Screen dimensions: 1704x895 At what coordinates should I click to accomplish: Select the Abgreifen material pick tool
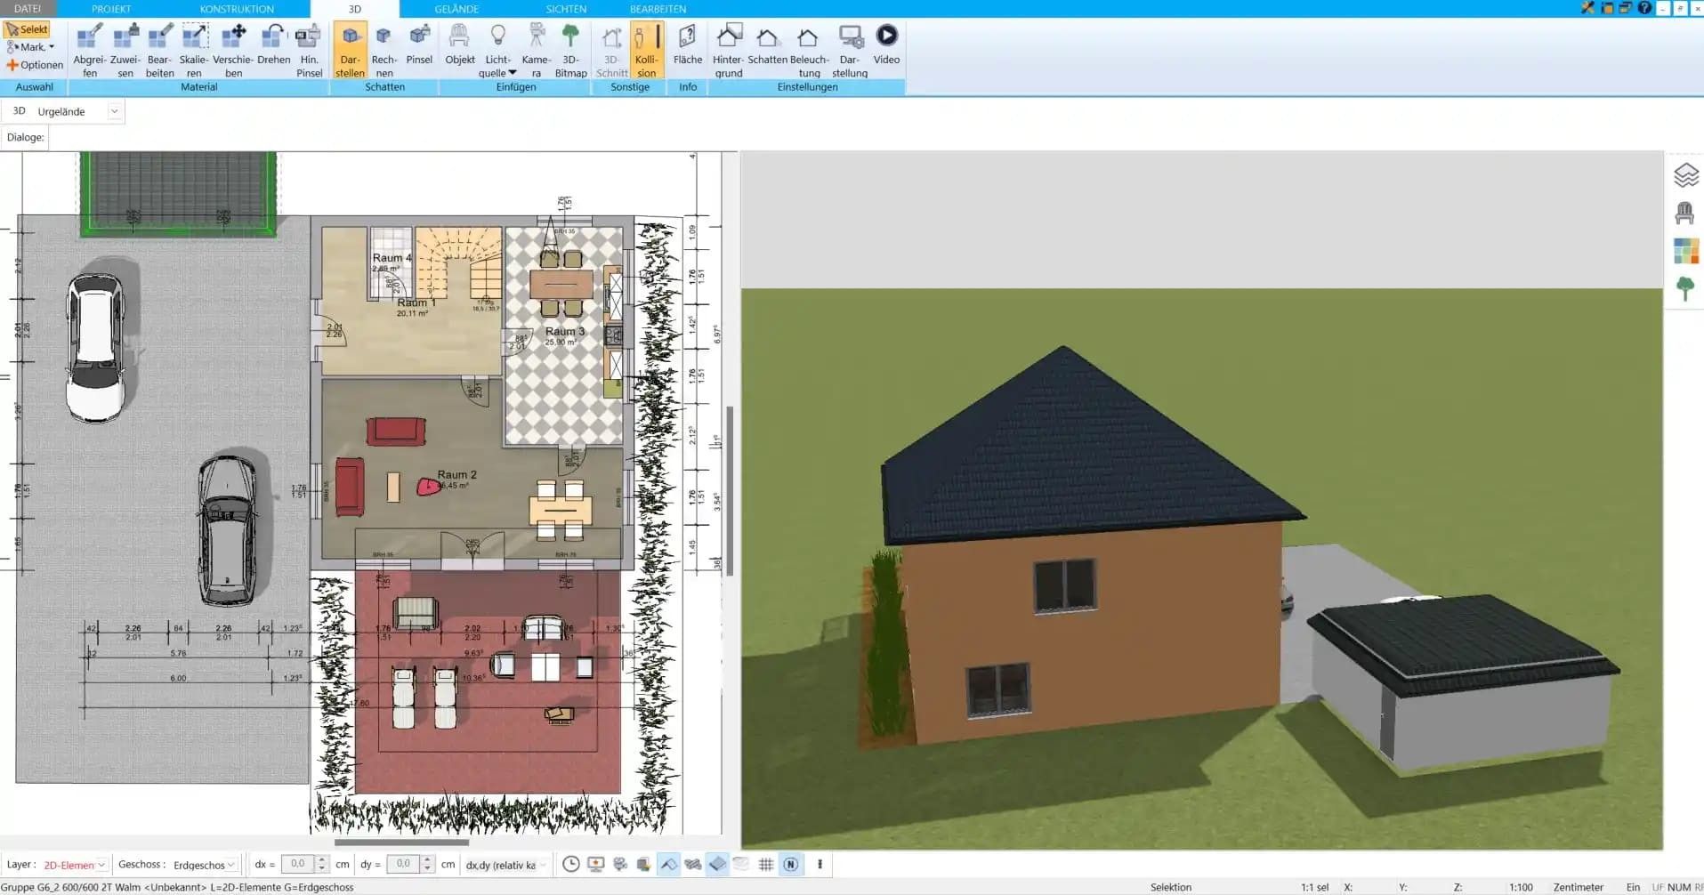(x=89, y=51)
